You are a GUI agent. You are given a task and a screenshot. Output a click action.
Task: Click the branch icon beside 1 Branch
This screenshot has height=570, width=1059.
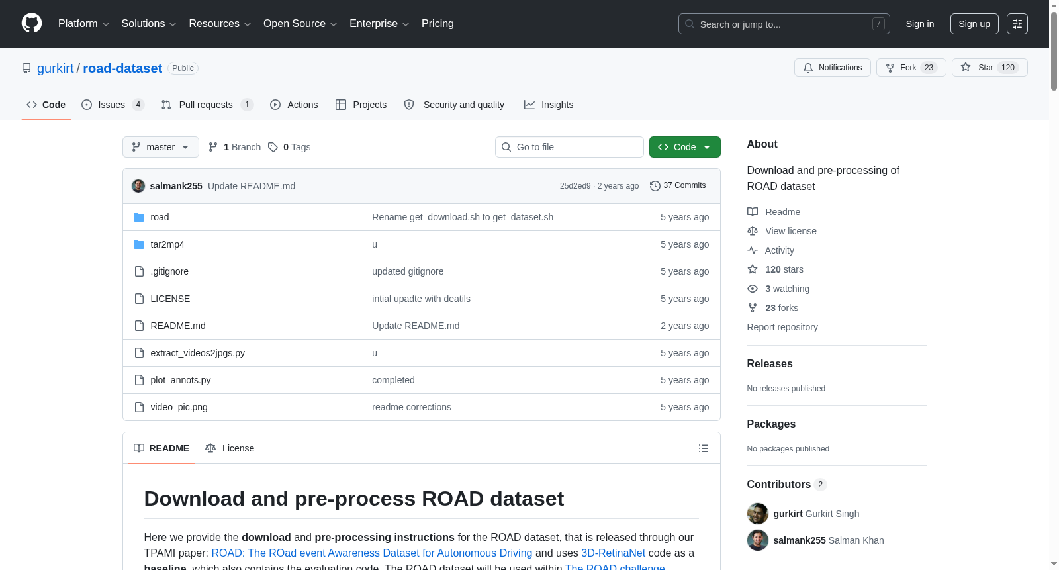(x=213, y=147)
